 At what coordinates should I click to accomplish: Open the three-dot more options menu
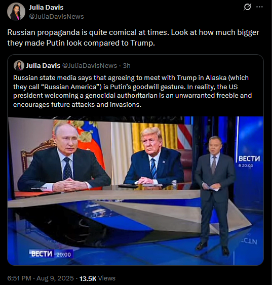tap(259, 7)
